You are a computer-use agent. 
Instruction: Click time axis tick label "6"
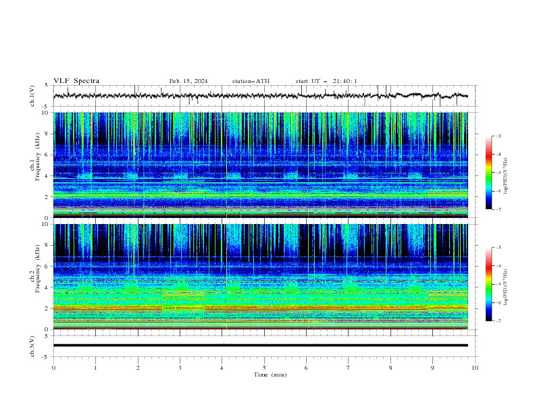[x=306, y=368]
